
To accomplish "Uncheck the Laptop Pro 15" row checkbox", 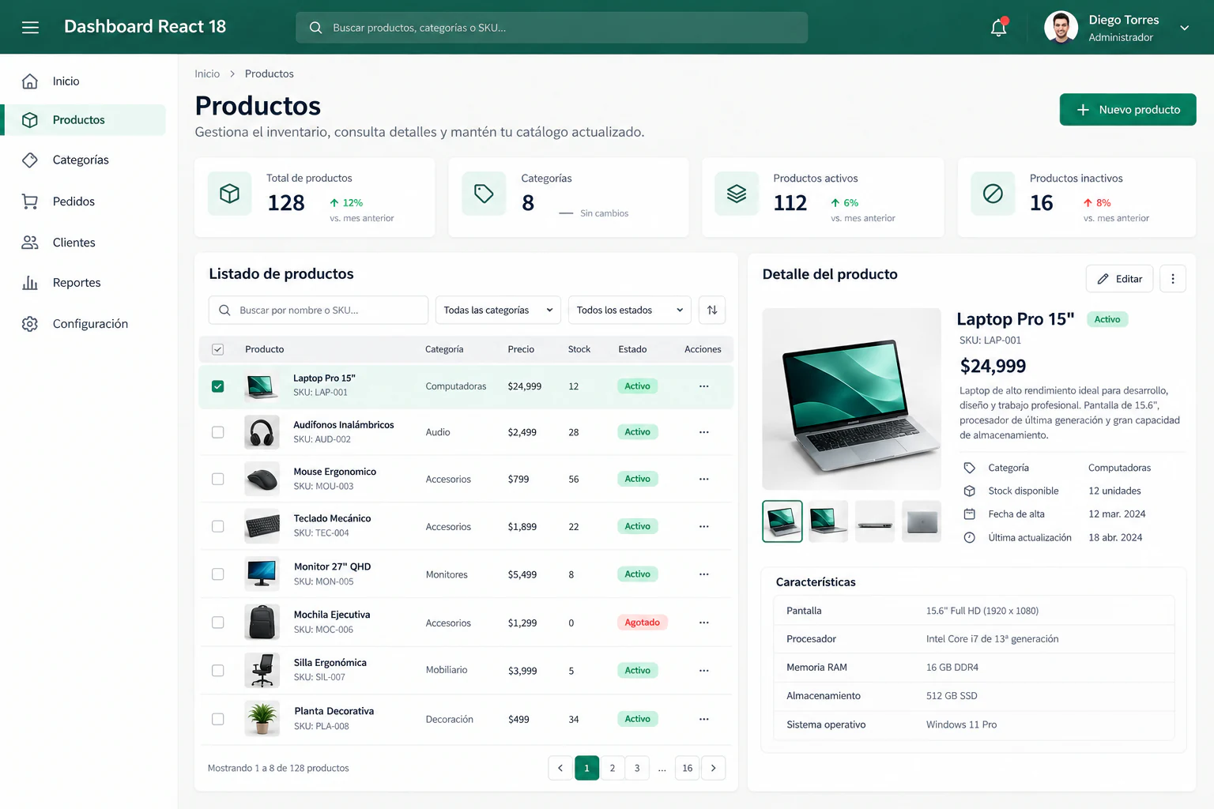I will click(218, 386).
